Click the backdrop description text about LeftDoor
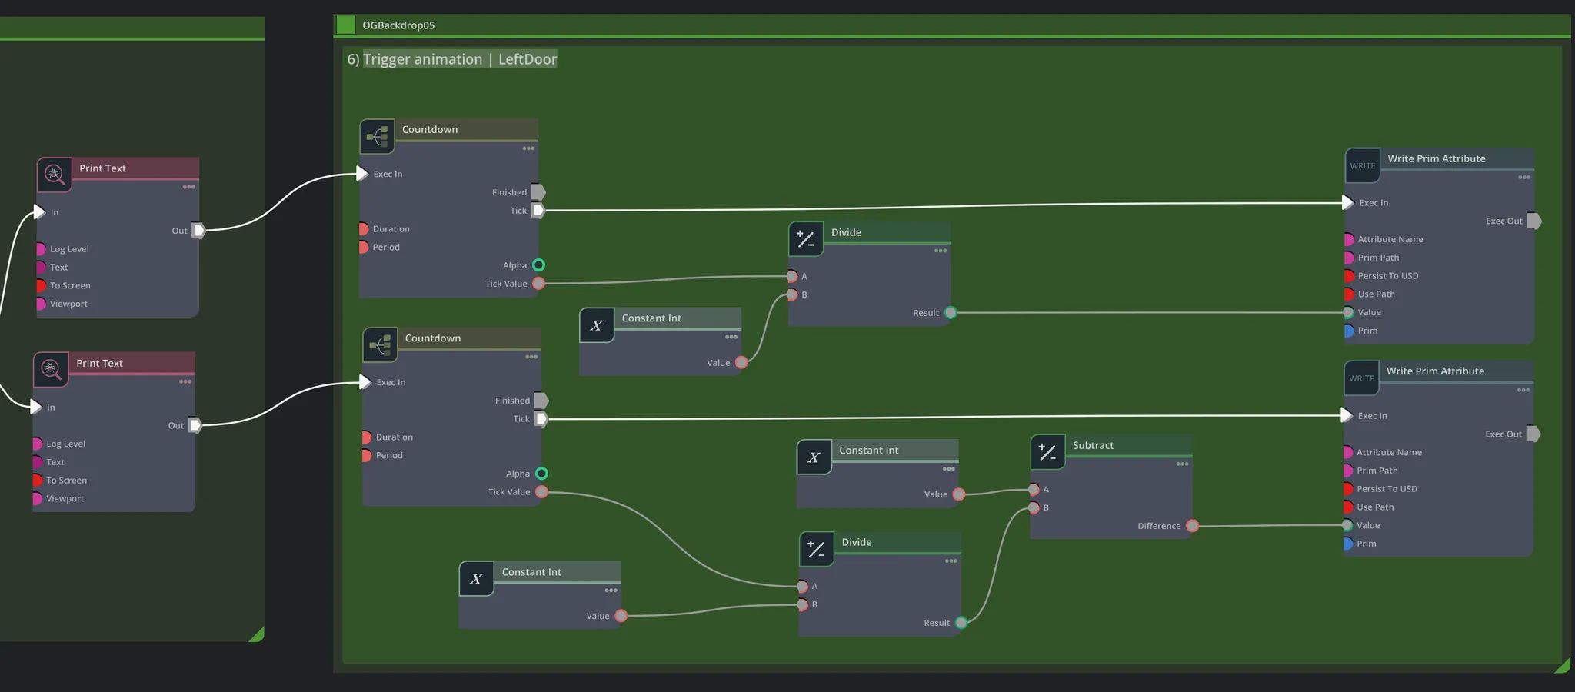This screenshot has height=692, width=1575. 459,59
